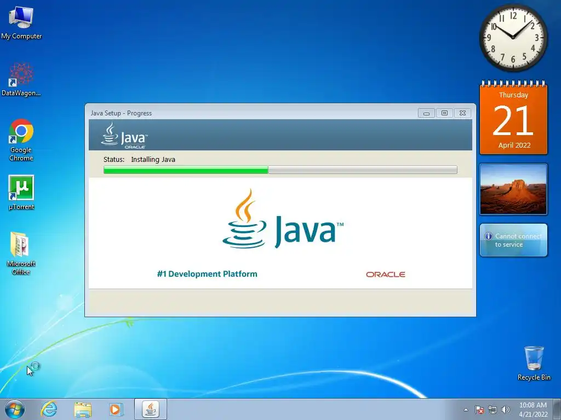Maximize the Java Setup window
This screenshot has height=420, width=561.
pyautogui.click(x=444, y=113)
